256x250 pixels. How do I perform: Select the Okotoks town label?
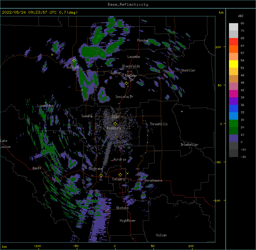click(x=122, y=208)
